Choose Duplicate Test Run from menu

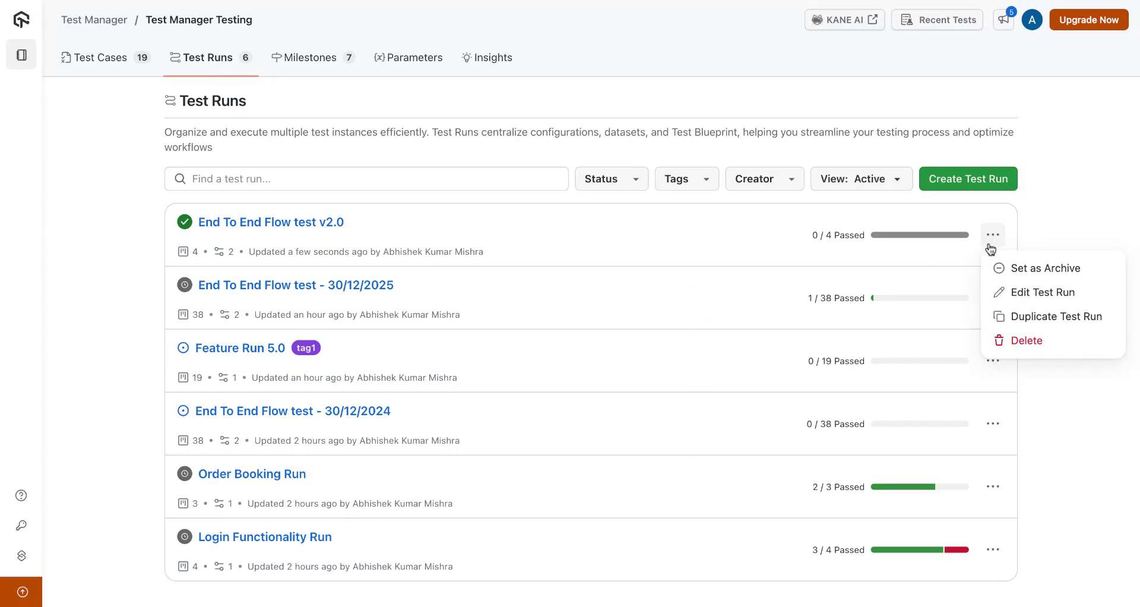(x=1056, y=317)
